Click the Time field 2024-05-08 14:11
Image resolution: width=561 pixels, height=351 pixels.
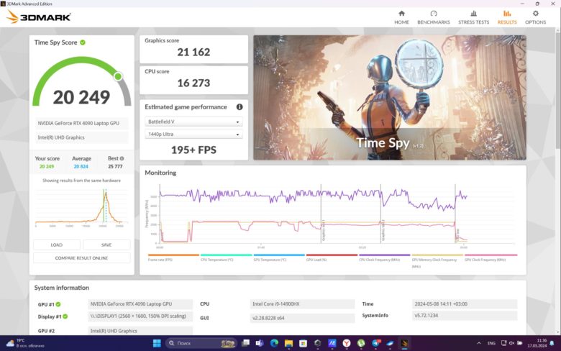point(465,304)
